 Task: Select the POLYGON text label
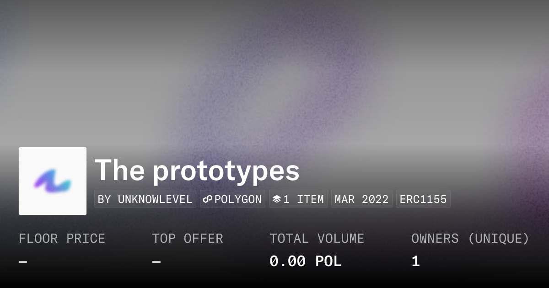click(x=238, y=199)
